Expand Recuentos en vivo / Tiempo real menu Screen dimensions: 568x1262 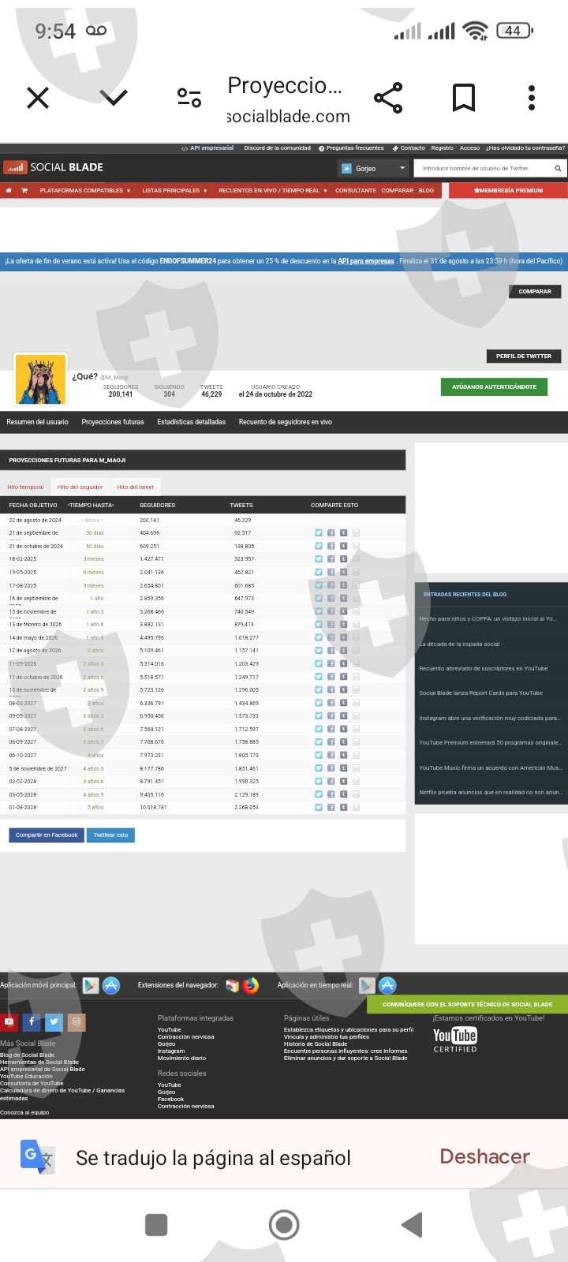(273, 190)
